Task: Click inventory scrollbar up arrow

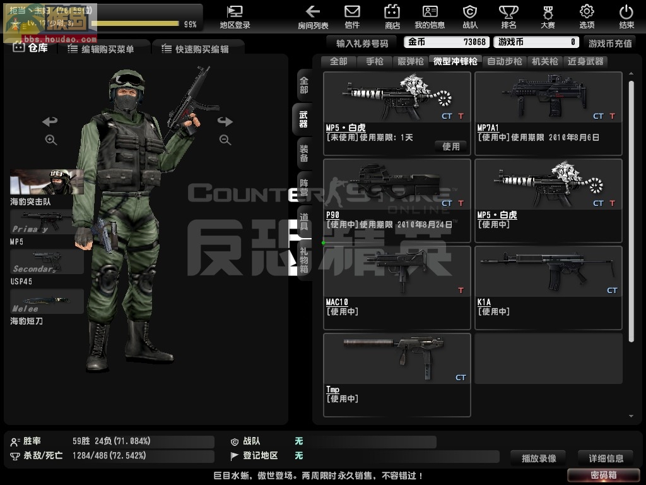Action: (x=631, y=73)
